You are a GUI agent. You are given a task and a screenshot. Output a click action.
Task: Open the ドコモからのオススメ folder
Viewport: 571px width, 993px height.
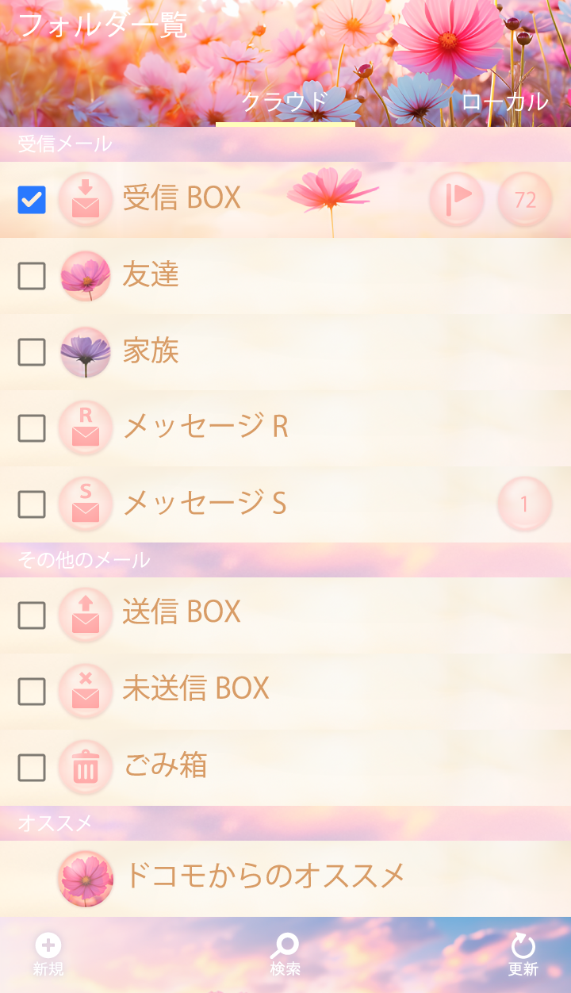pyautogui.click(x=266, y=876)
